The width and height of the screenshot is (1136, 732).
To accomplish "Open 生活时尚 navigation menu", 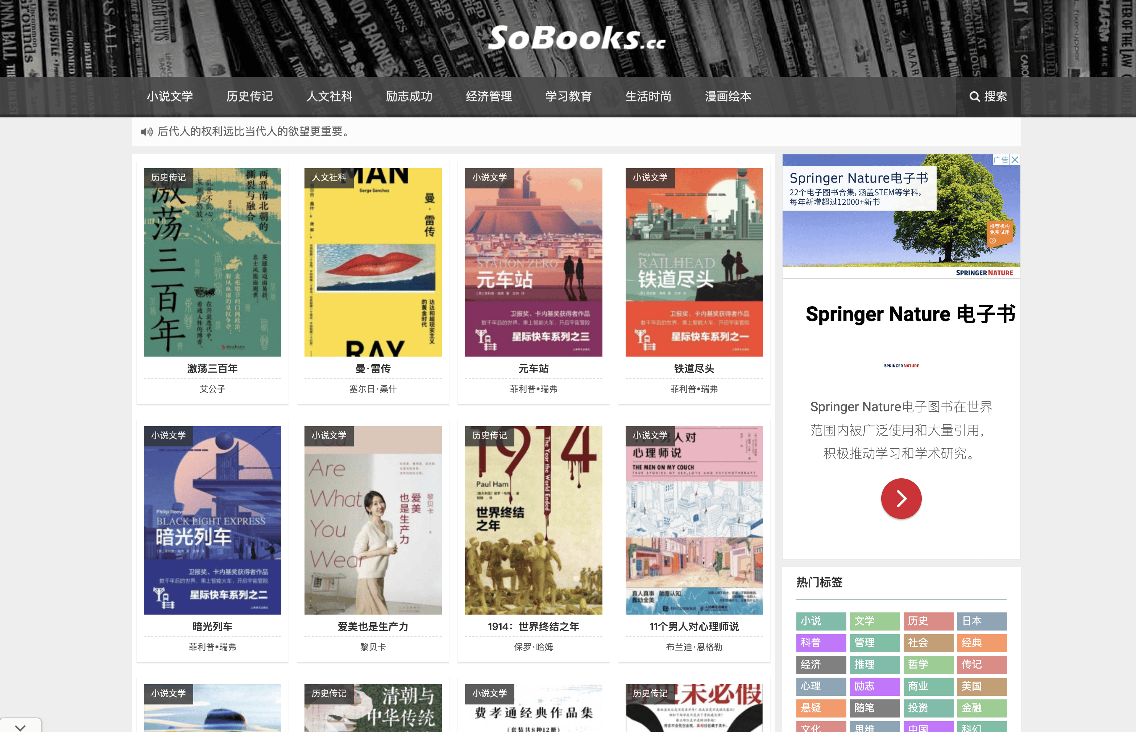I will tap(648, 96).
